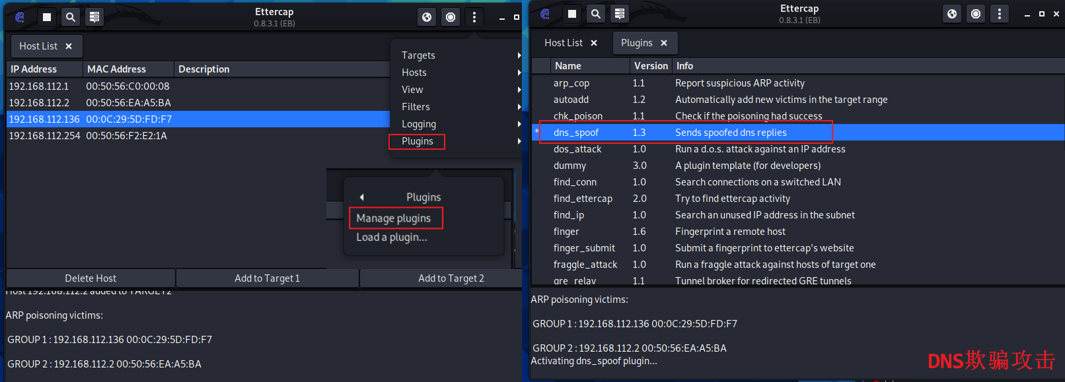Open the three-dot menu in right window
This screenshot has width=1065, height=382.
(x=1000, y=14)
